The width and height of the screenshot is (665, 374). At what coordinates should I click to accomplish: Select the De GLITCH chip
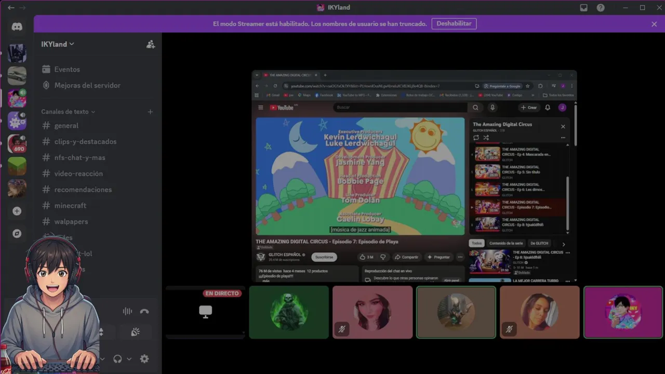(x=539, y=243)
